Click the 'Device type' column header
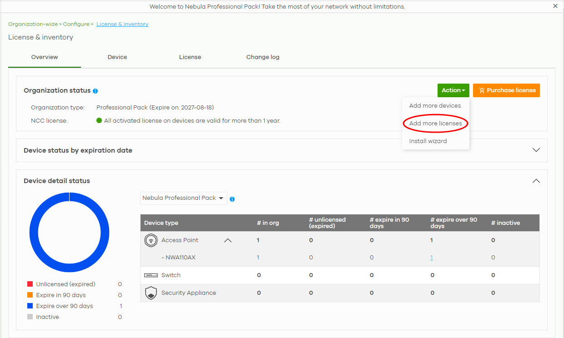The width and height of the screenshot is (564, 338). tap(161, 223)
